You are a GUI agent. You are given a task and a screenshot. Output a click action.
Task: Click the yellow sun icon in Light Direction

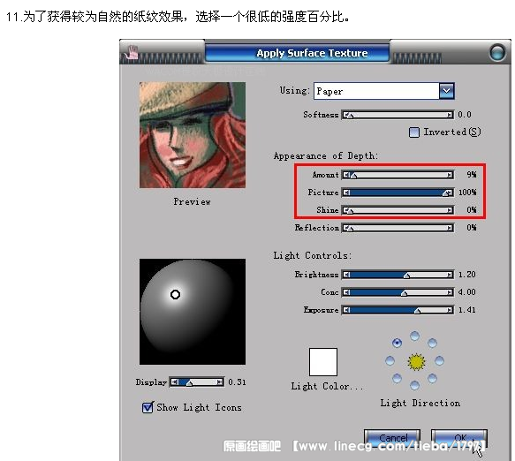point(416,362)
